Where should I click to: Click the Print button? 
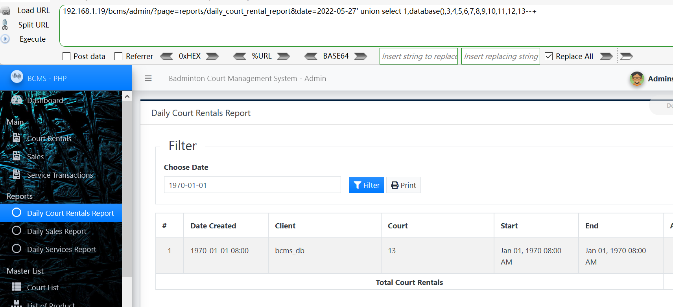[x=404, y=185]
